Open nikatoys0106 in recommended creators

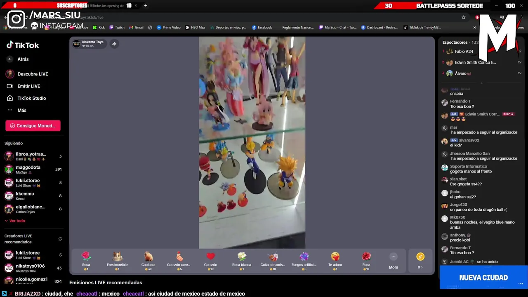pos(33,268)
